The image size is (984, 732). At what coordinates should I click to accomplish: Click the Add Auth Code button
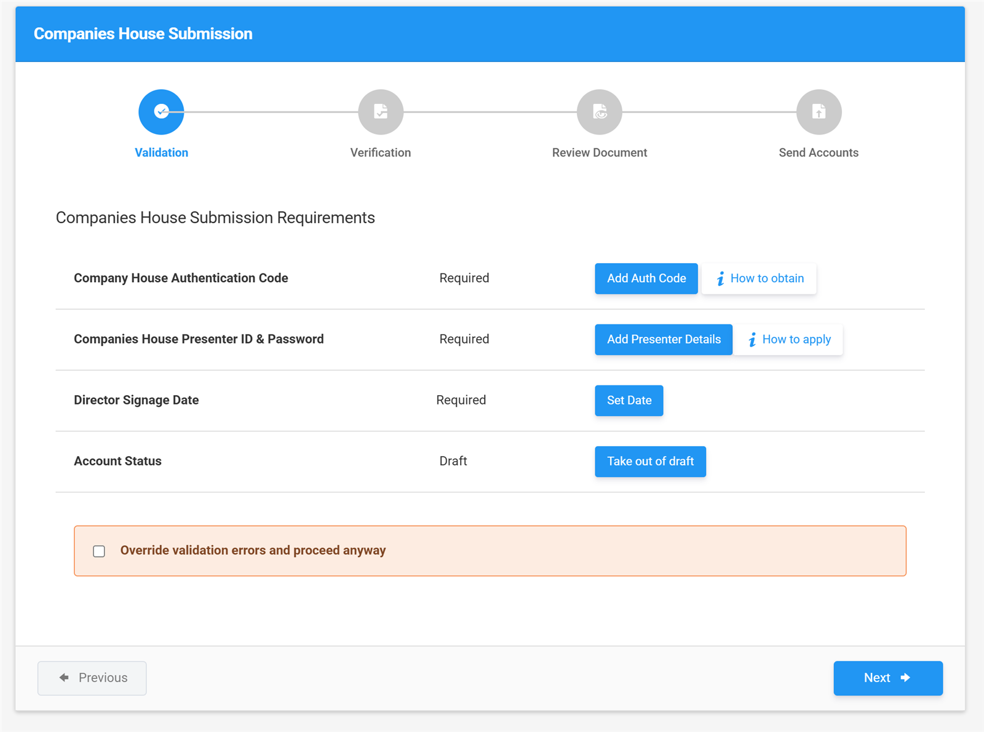[646, 278]
